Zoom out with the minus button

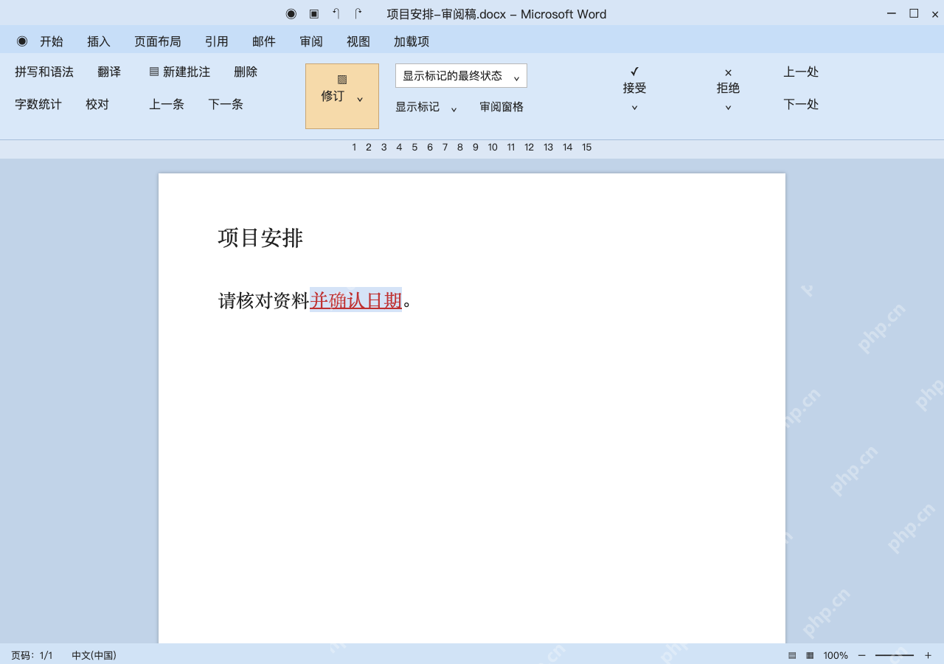click(861, 655)
